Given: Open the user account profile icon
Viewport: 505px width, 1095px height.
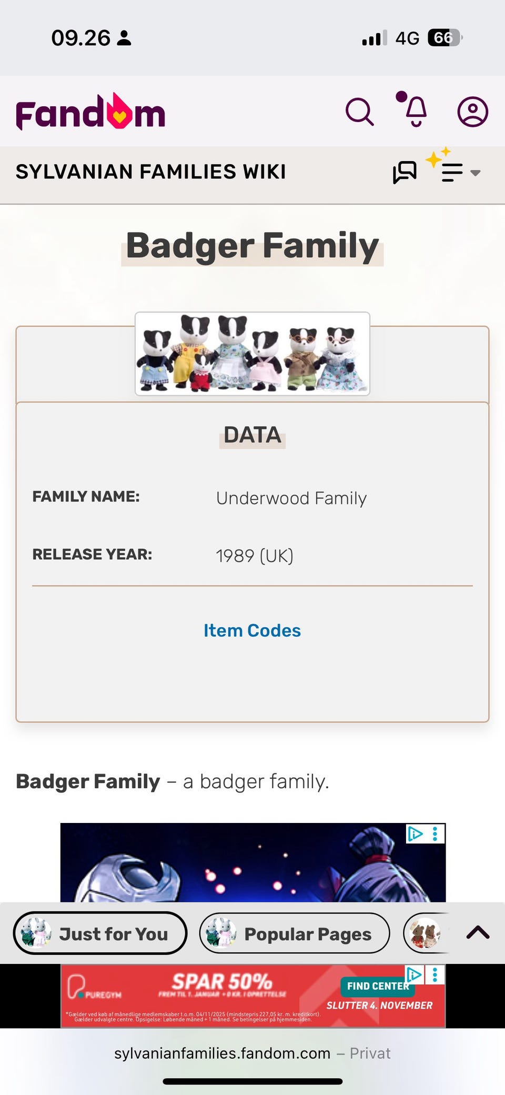Looking at the screenshot, I should pyautogui.click(x=472, y=112).
